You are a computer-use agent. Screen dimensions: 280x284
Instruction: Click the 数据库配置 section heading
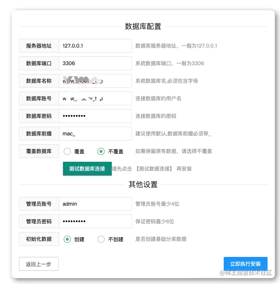pos(143,26)
